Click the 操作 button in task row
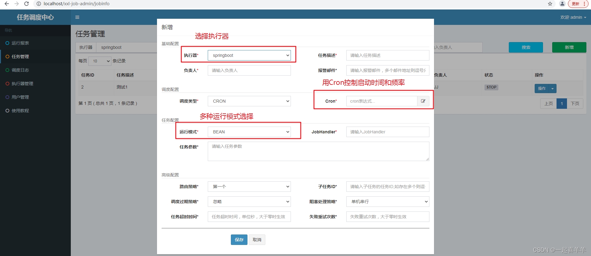Image resolution: width=591 pixels, height=256 pixels. pyautogui.click(x=542, y=89)
